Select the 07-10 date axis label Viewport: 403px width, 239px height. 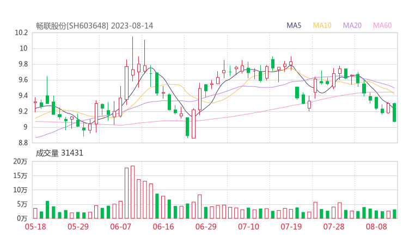248,227
